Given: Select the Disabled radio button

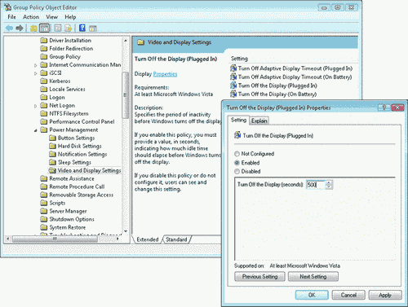Looking at the screenshot, I should point(237,172).
